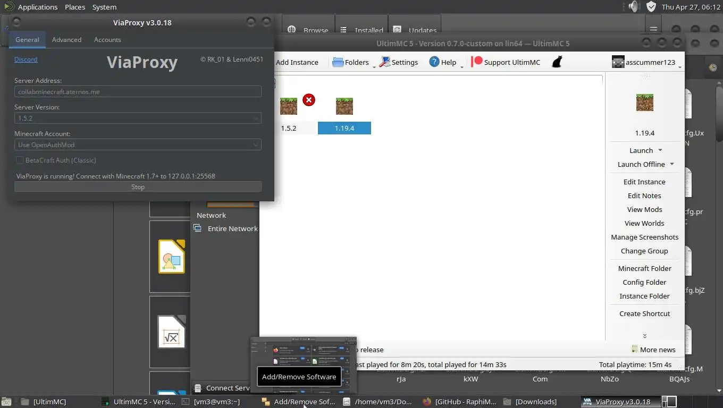Click the Add/Remove Software window preview thumbnail

tap(303, 364)
